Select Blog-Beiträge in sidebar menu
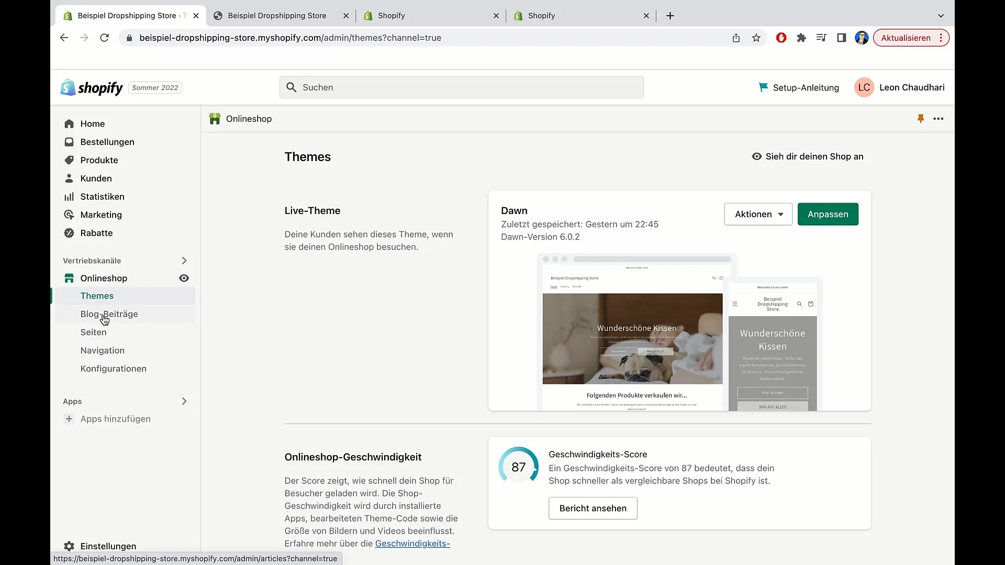 point(109,314)
